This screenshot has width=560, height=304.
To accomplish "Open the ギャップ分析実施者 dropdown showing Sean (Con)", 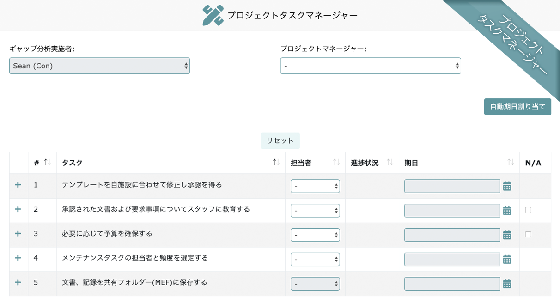I will coord(99,66).
